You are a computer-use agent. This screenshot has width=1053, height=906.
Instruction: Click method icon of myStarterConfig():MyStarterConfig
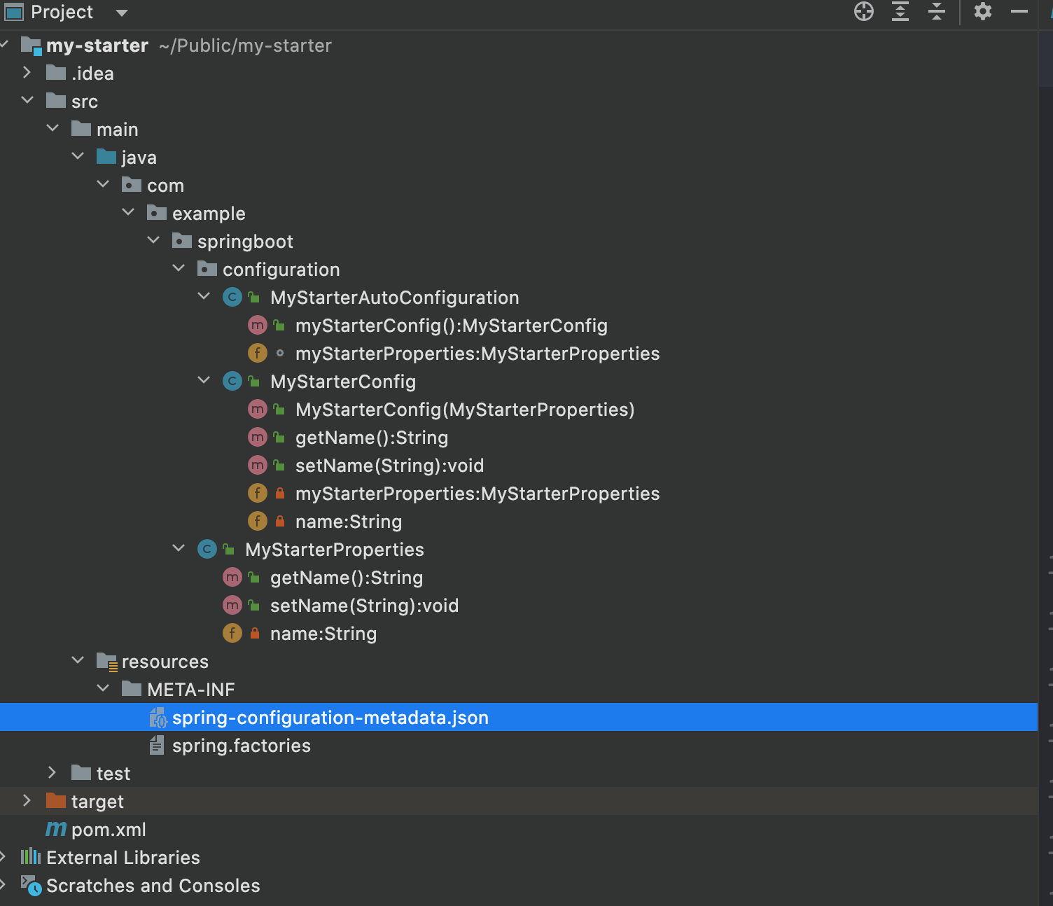(258, 326)
